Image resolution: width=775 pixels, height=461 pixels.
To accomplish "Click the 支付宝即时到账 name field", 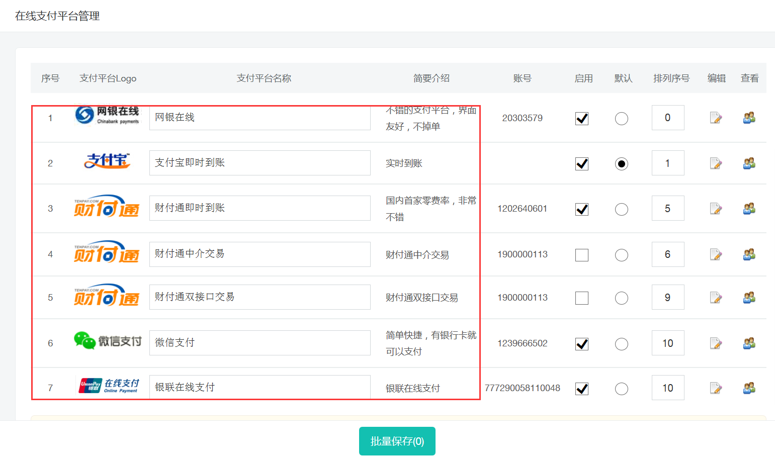I will pyautogui.click(x=260, y=163).
